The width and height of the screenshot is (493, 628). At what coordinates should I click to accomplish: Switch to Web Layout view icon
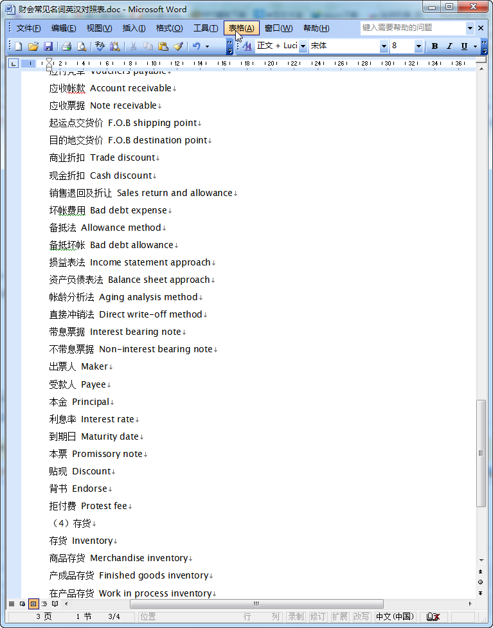22,604
